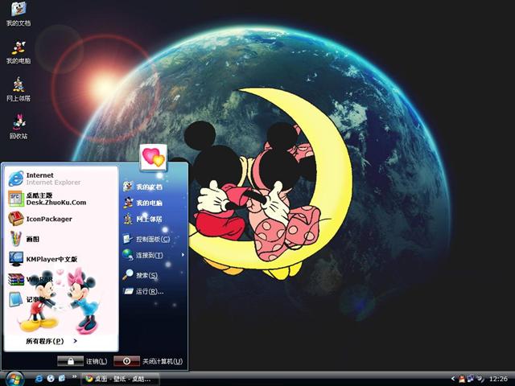
Task: Open 我的电脑 desktop icon
Action: pos(18,50)
